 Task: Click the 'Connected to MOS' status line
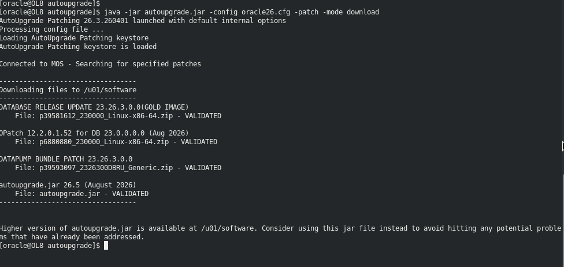tap(101, 64)
